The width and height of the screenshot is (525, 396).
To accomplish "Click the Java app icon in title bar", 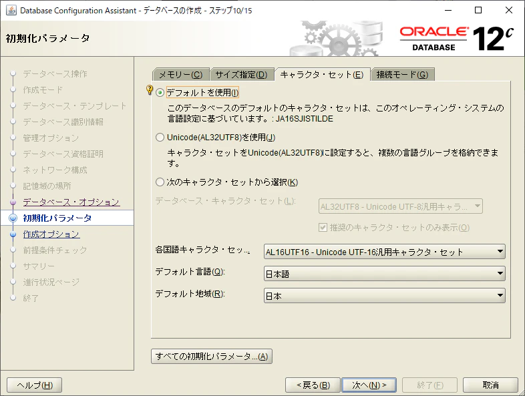I will 11,11.
